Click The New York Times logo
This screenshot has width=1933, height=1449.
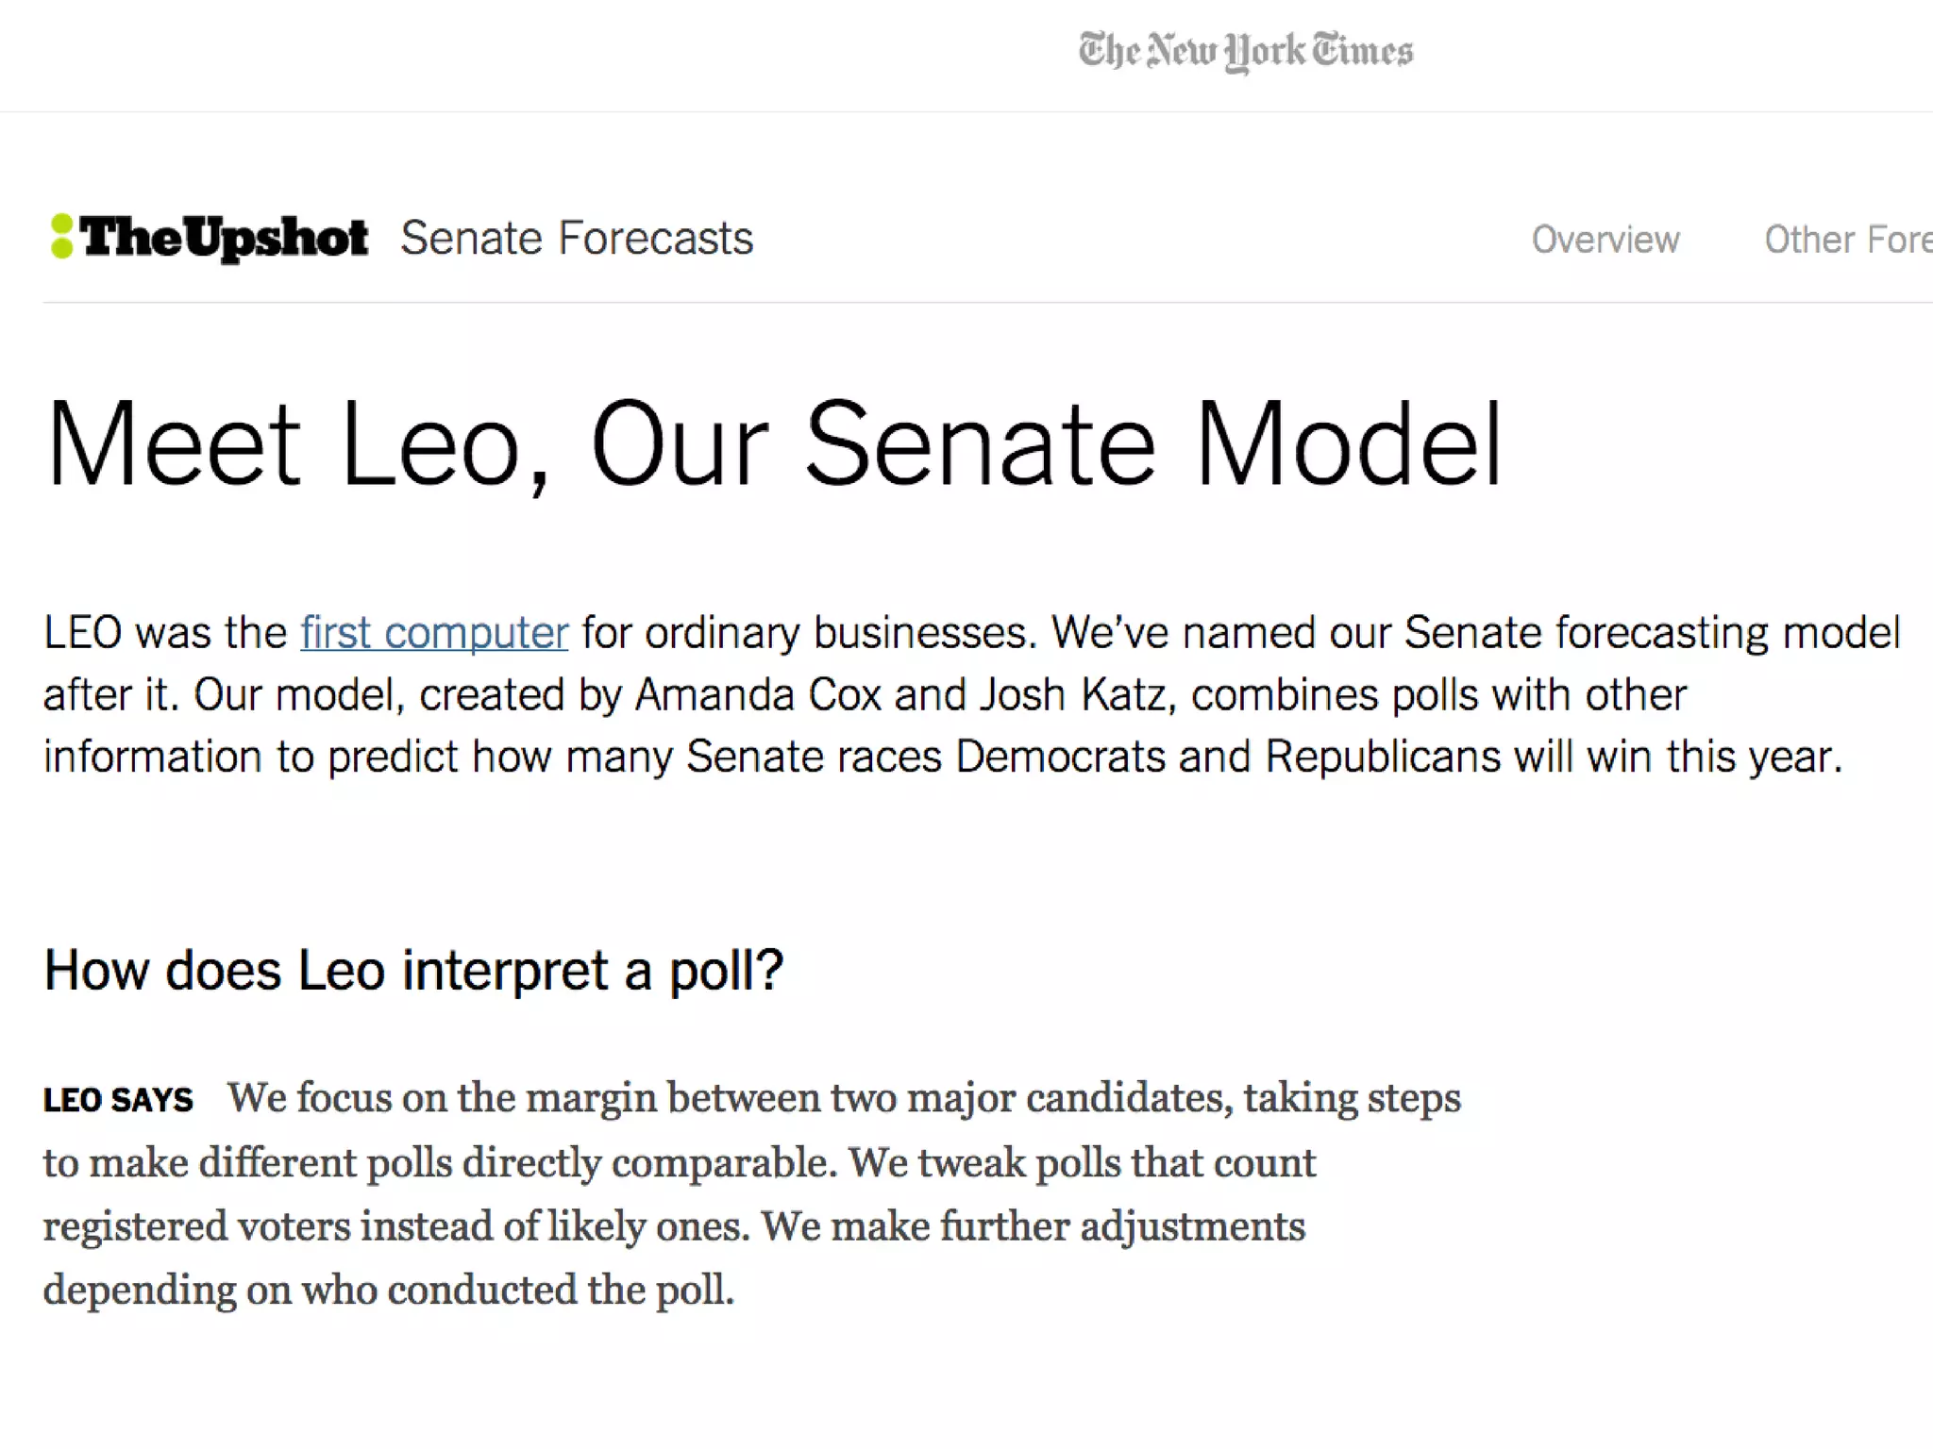1245,51
